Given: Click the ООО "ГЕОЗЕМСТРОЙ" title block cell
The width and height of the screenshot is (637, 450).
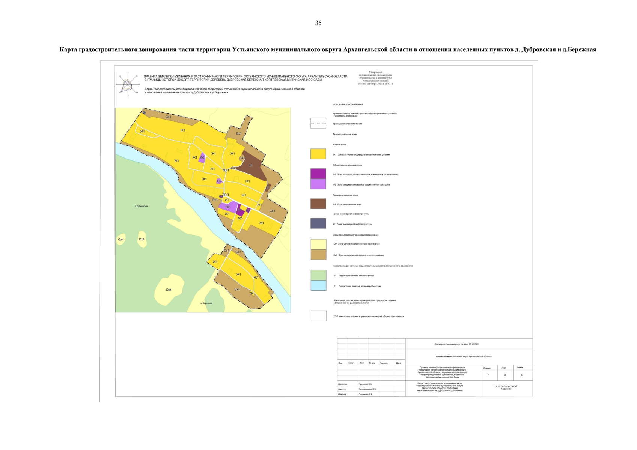Looking at the screenshot, I should click(x=506, y=387).
